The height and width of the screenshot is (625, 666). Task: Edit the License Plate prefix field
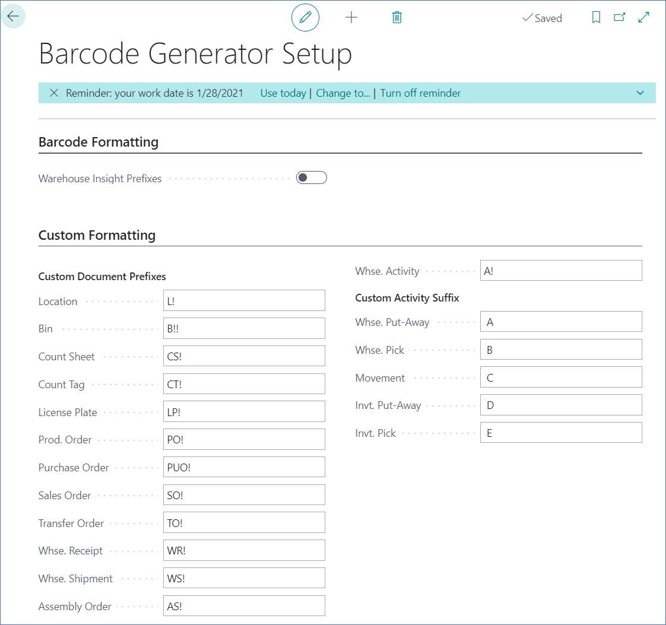(244, 411)
